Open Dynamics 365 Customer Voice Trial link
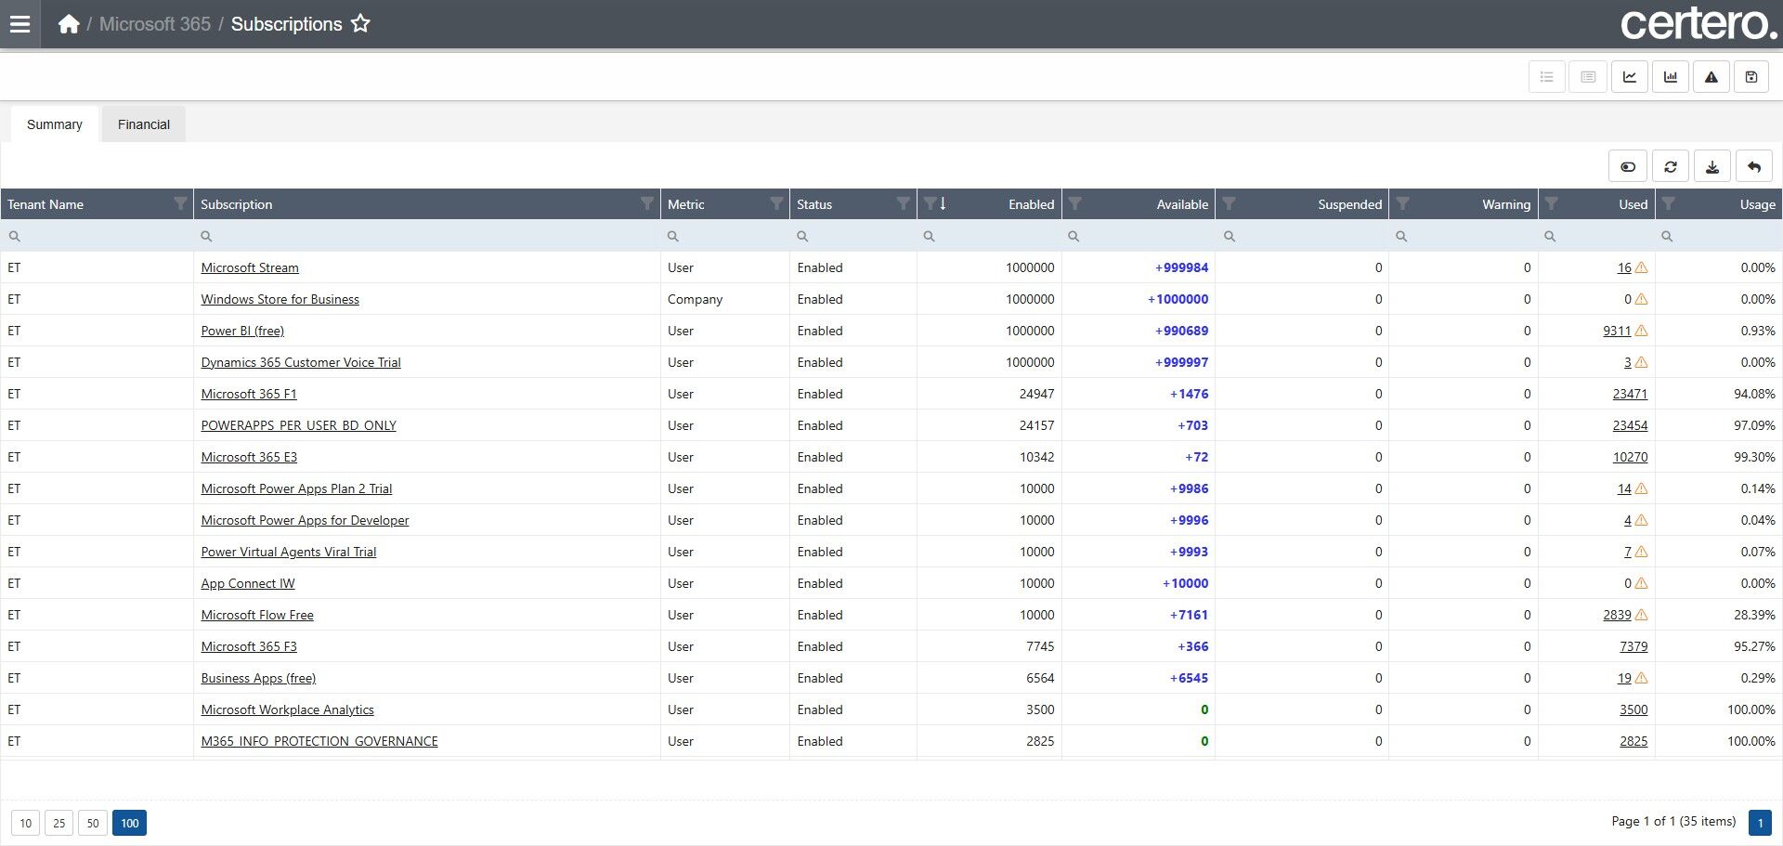The height and width of the screenshot is (846, 1783). [301, 362]
